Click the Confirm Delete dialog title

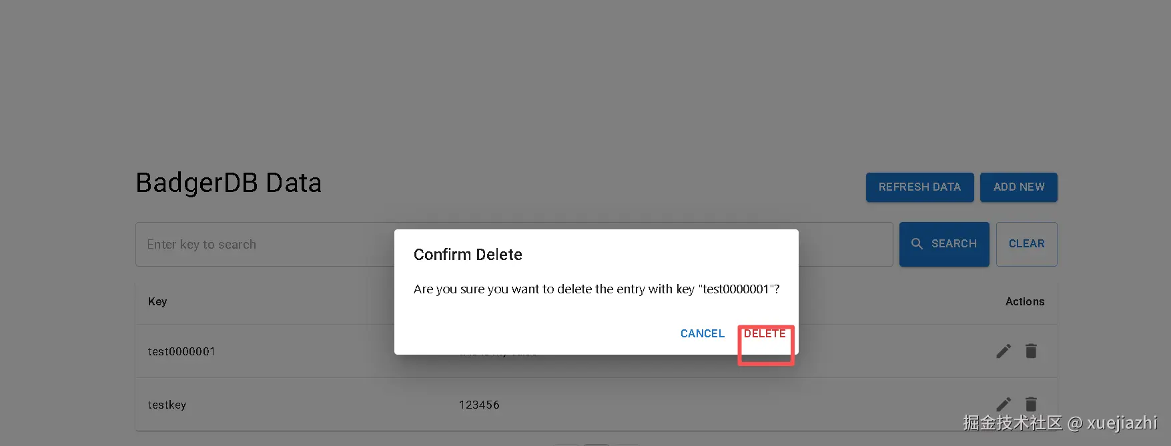point(468,255)
